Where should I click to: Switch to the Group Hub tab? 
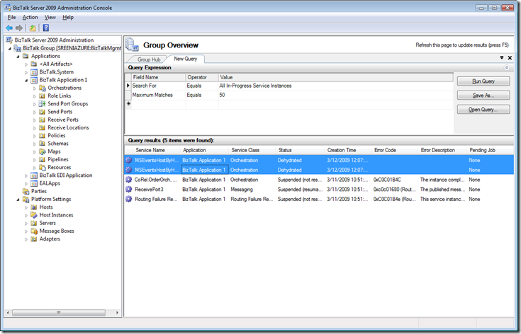(149, 59)
